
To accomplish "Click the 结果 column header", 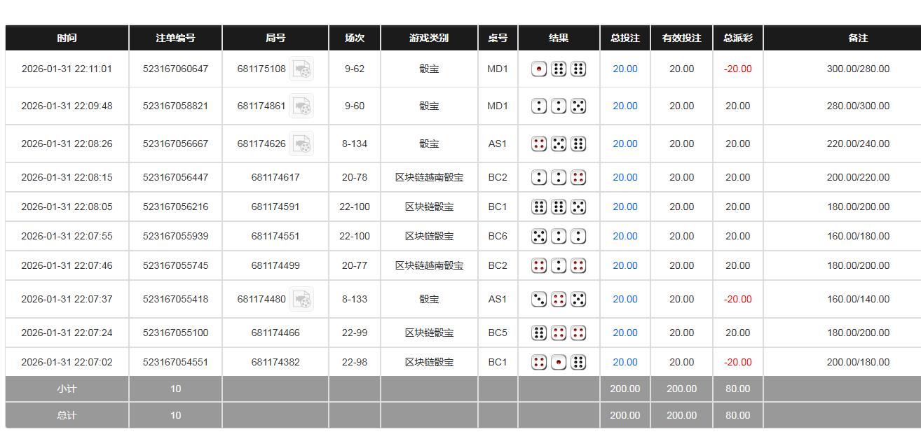I will 559,38.
